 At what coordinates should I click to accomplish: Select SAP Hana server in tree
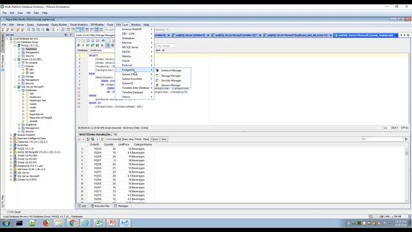click(x=31, y=169)
